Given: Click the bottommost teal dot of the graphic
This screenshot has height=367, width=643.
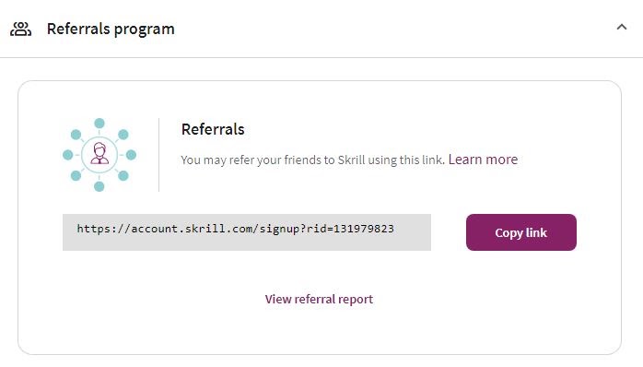Looking at the screenshot, I should [99, 186].
